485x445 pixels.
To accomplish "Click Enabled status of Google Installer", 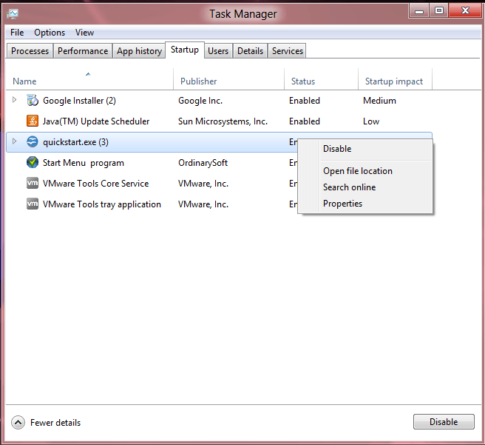I will (x=305, y=101).
